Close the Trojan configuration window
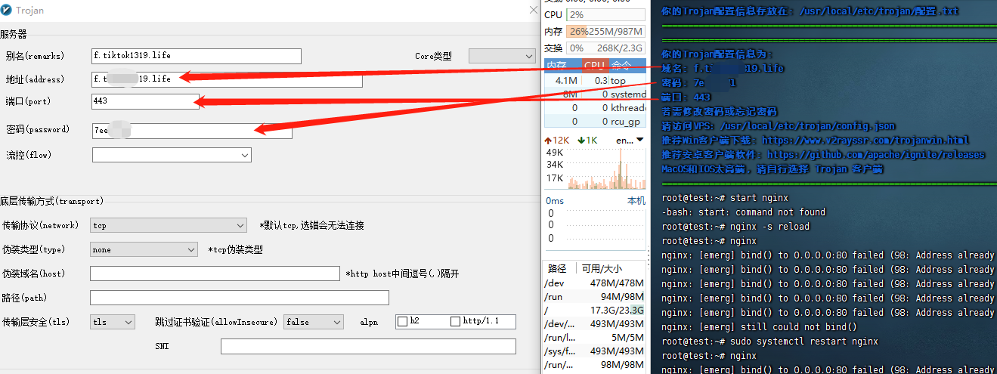 (x=533, y=10)
